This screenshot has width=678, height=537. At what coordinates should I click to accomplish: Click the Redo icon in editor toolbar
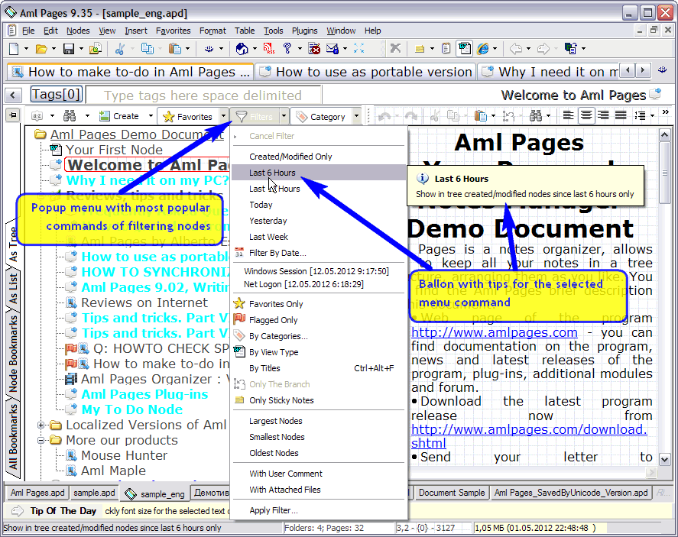[x=411, y=116]
